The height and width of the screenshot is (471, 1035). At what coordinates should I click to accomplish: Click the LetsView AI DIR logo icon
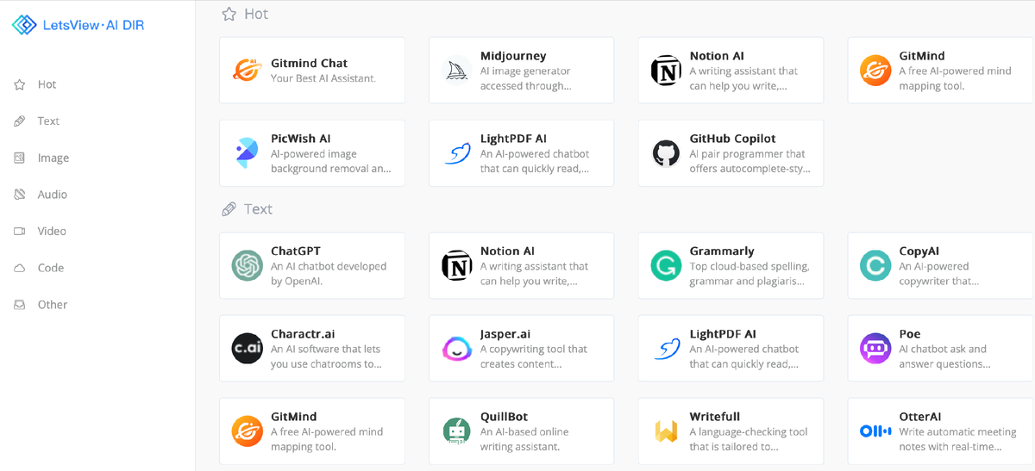(x=24, y=25)
